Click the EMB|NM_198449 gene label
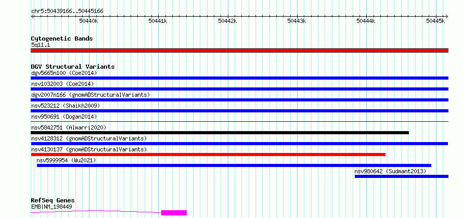This screenshot has width=463, height=218. coord(52,207)
